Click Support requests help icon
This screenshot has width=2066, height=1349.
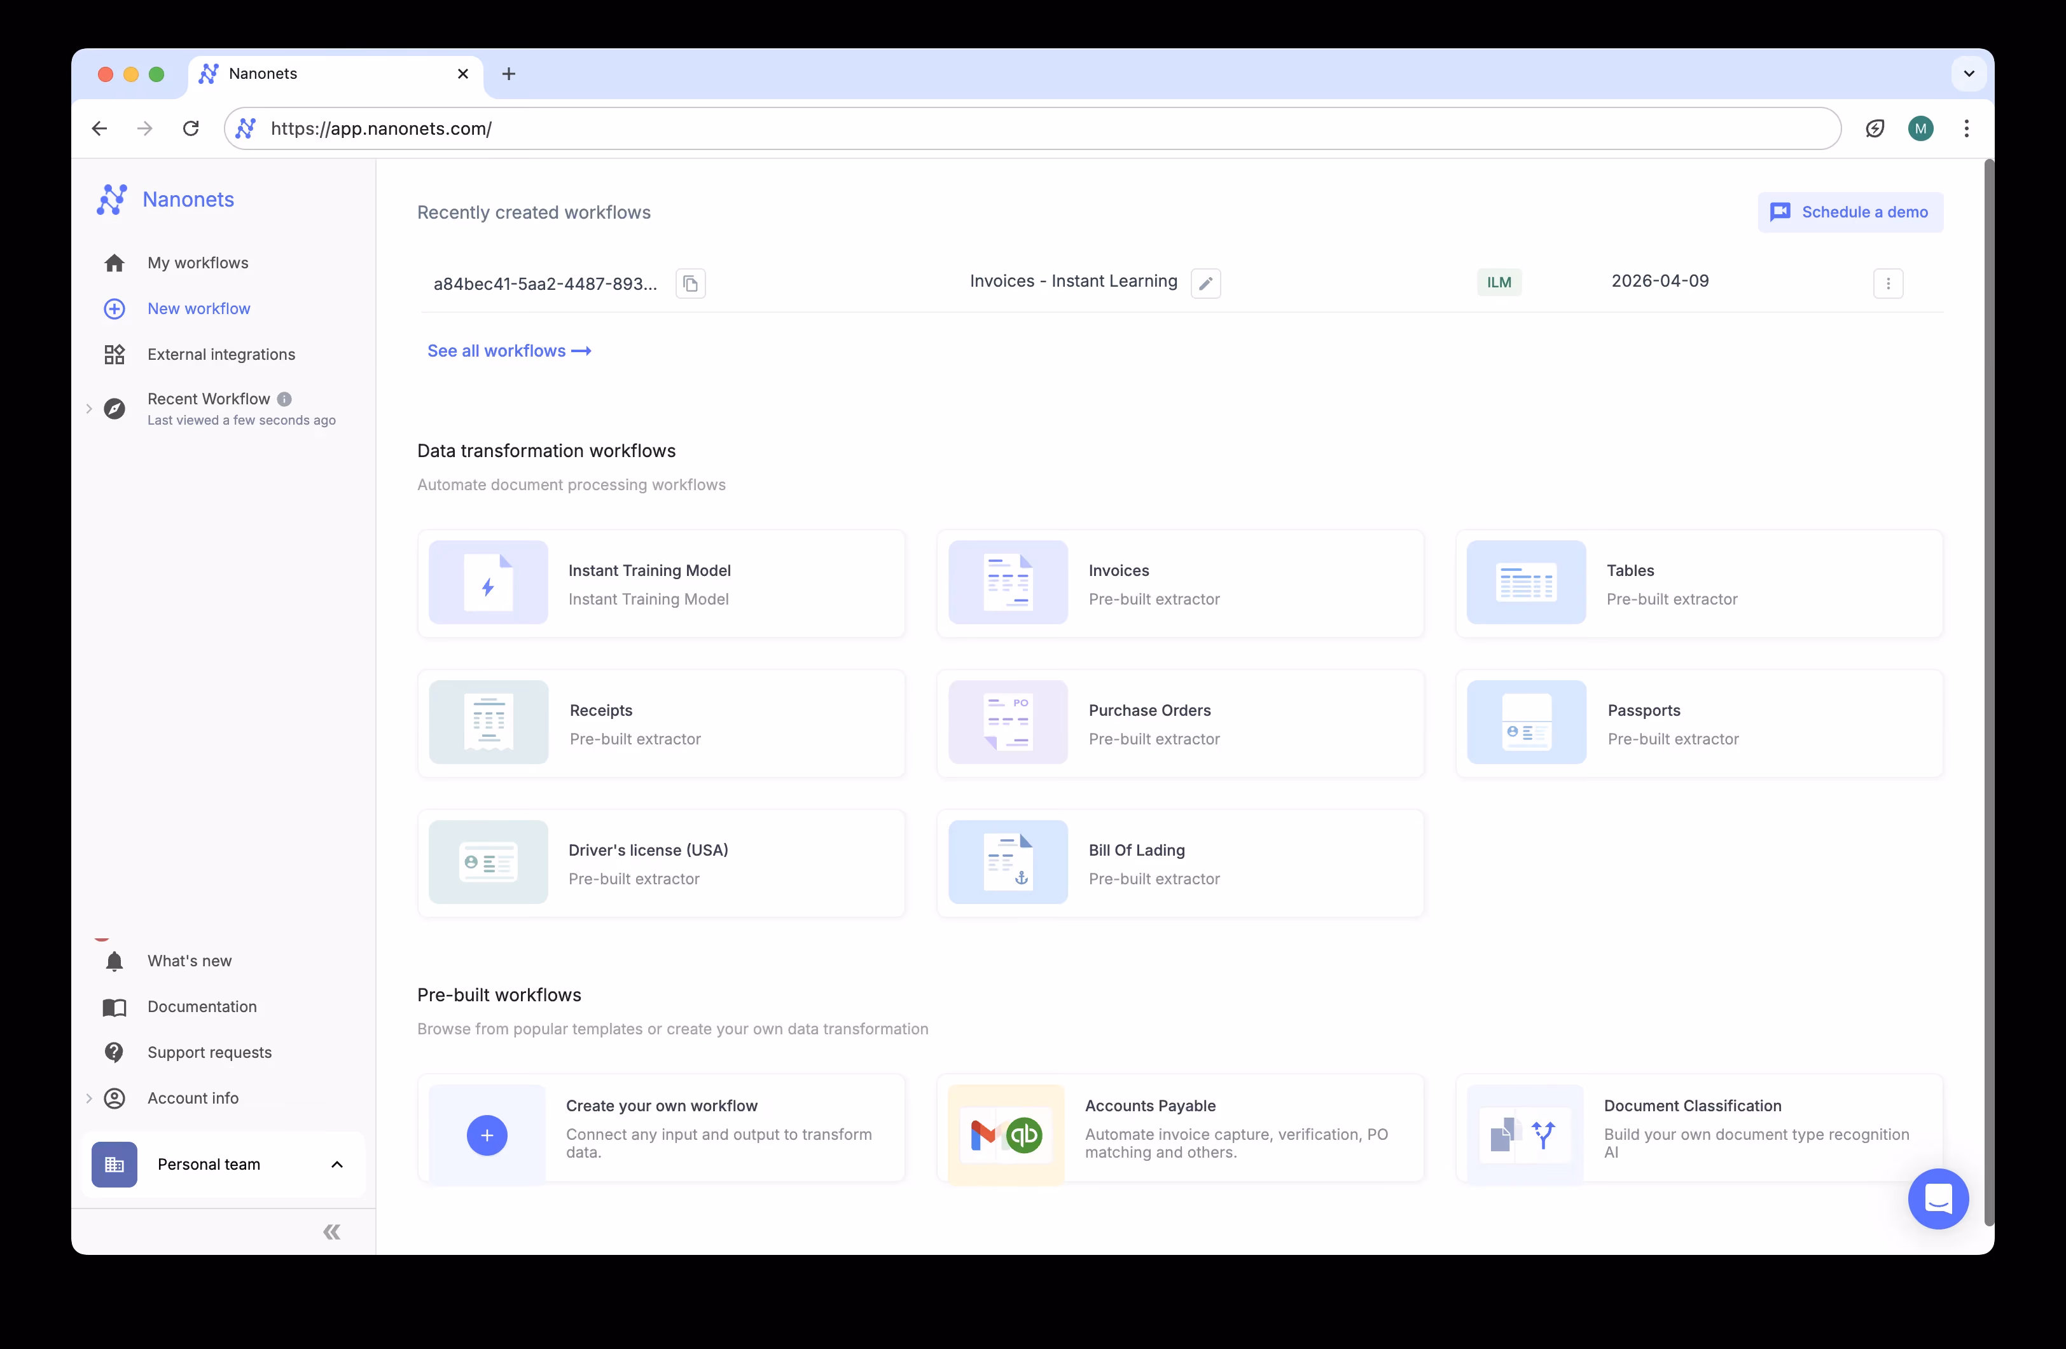[114, 1052]
